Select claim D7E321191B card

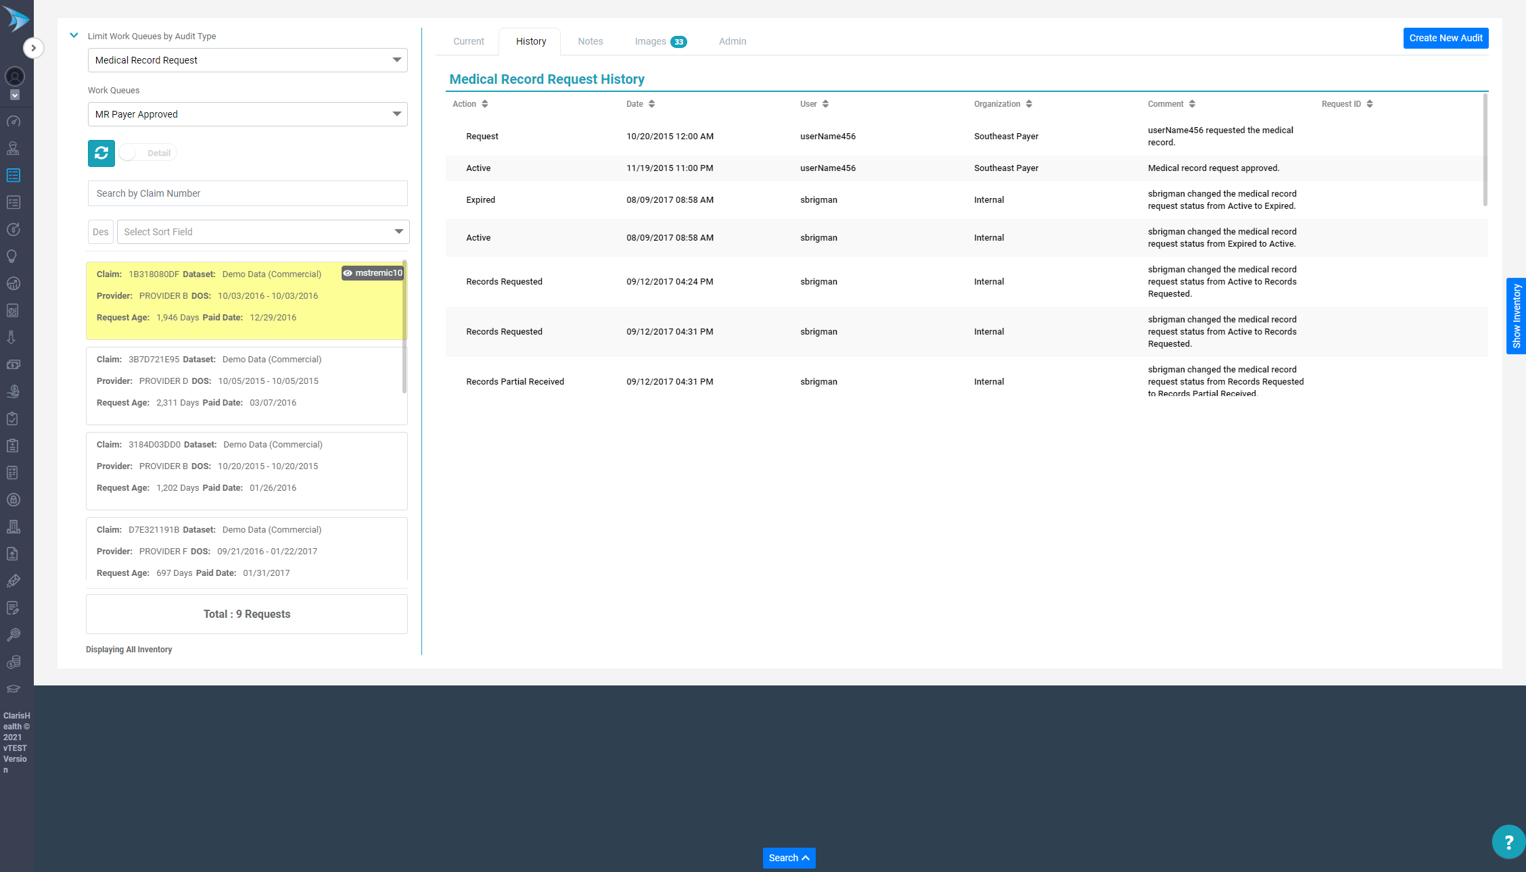246,549
